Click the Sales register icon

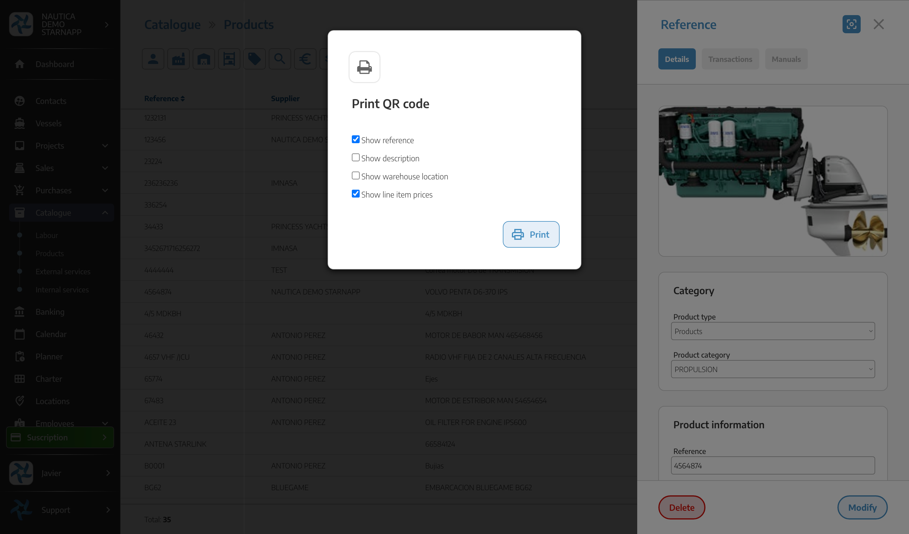pyautogui.click(x=19, y=168)
